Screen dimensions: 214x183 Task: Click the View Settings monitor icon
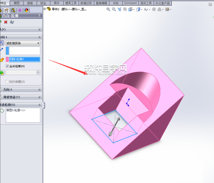[x=167, y=9]
